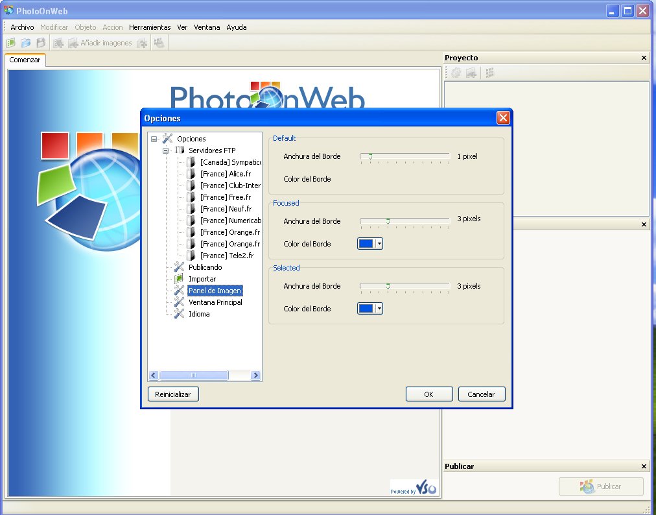Viewport: 656px width, 515px height.
Task: Maximize the PhotoOnWeb window
Action: (x=627, y=11)
